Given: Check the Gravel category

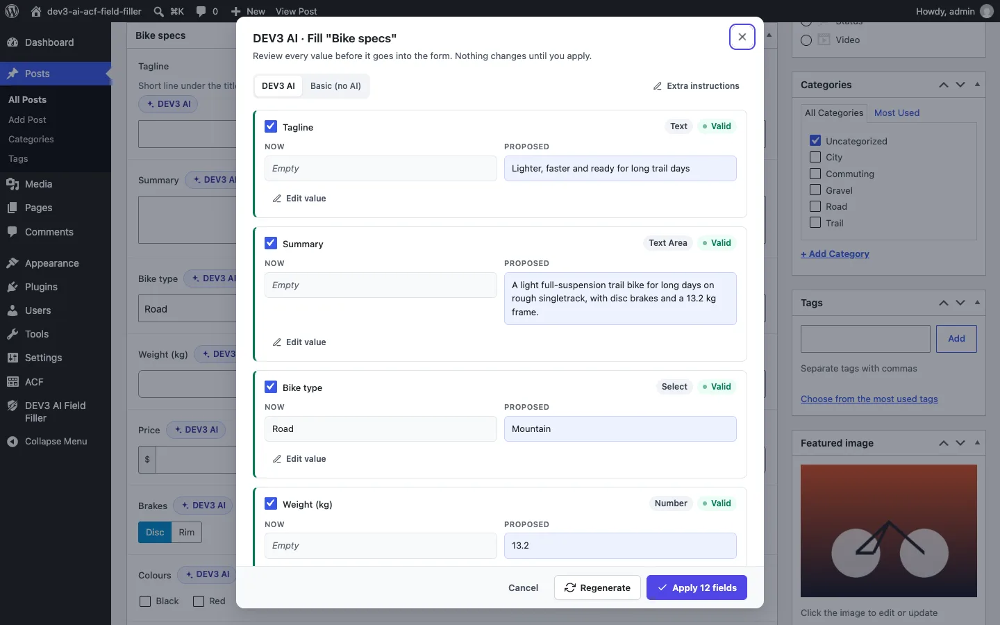Looking at the screenshot, I should [815, 190].
